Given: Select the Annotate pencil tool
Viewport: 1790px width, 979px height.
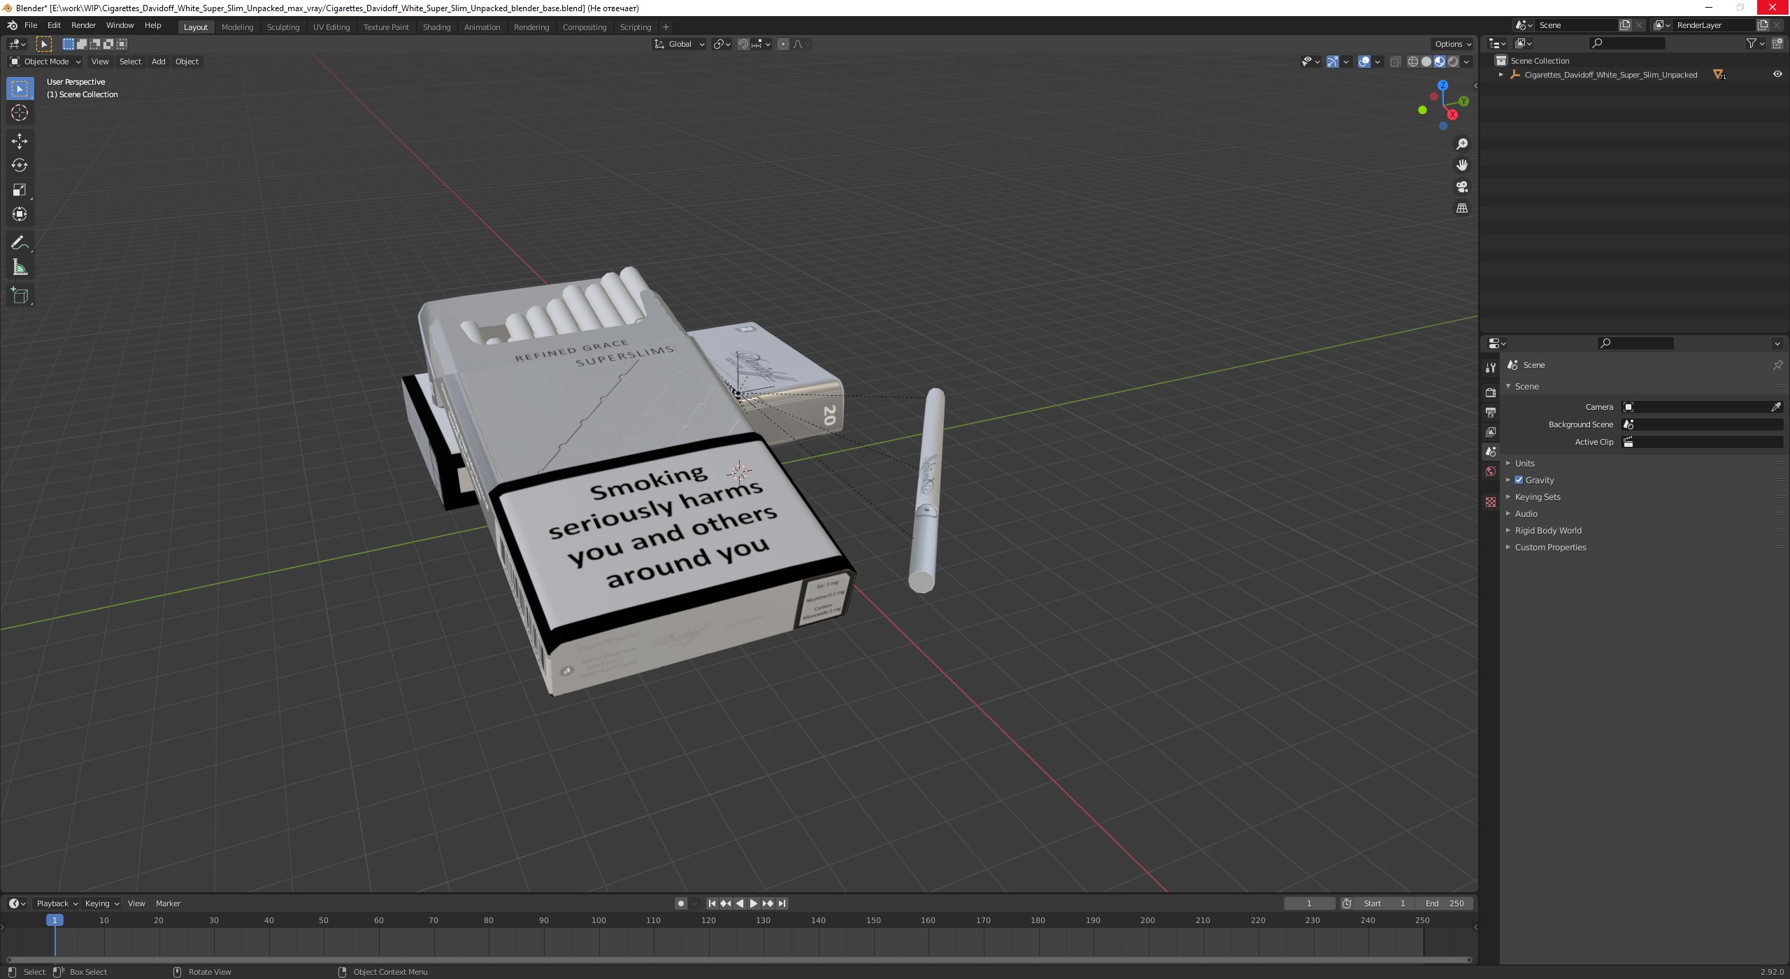Looking at the screenshot, I should 19,243.
